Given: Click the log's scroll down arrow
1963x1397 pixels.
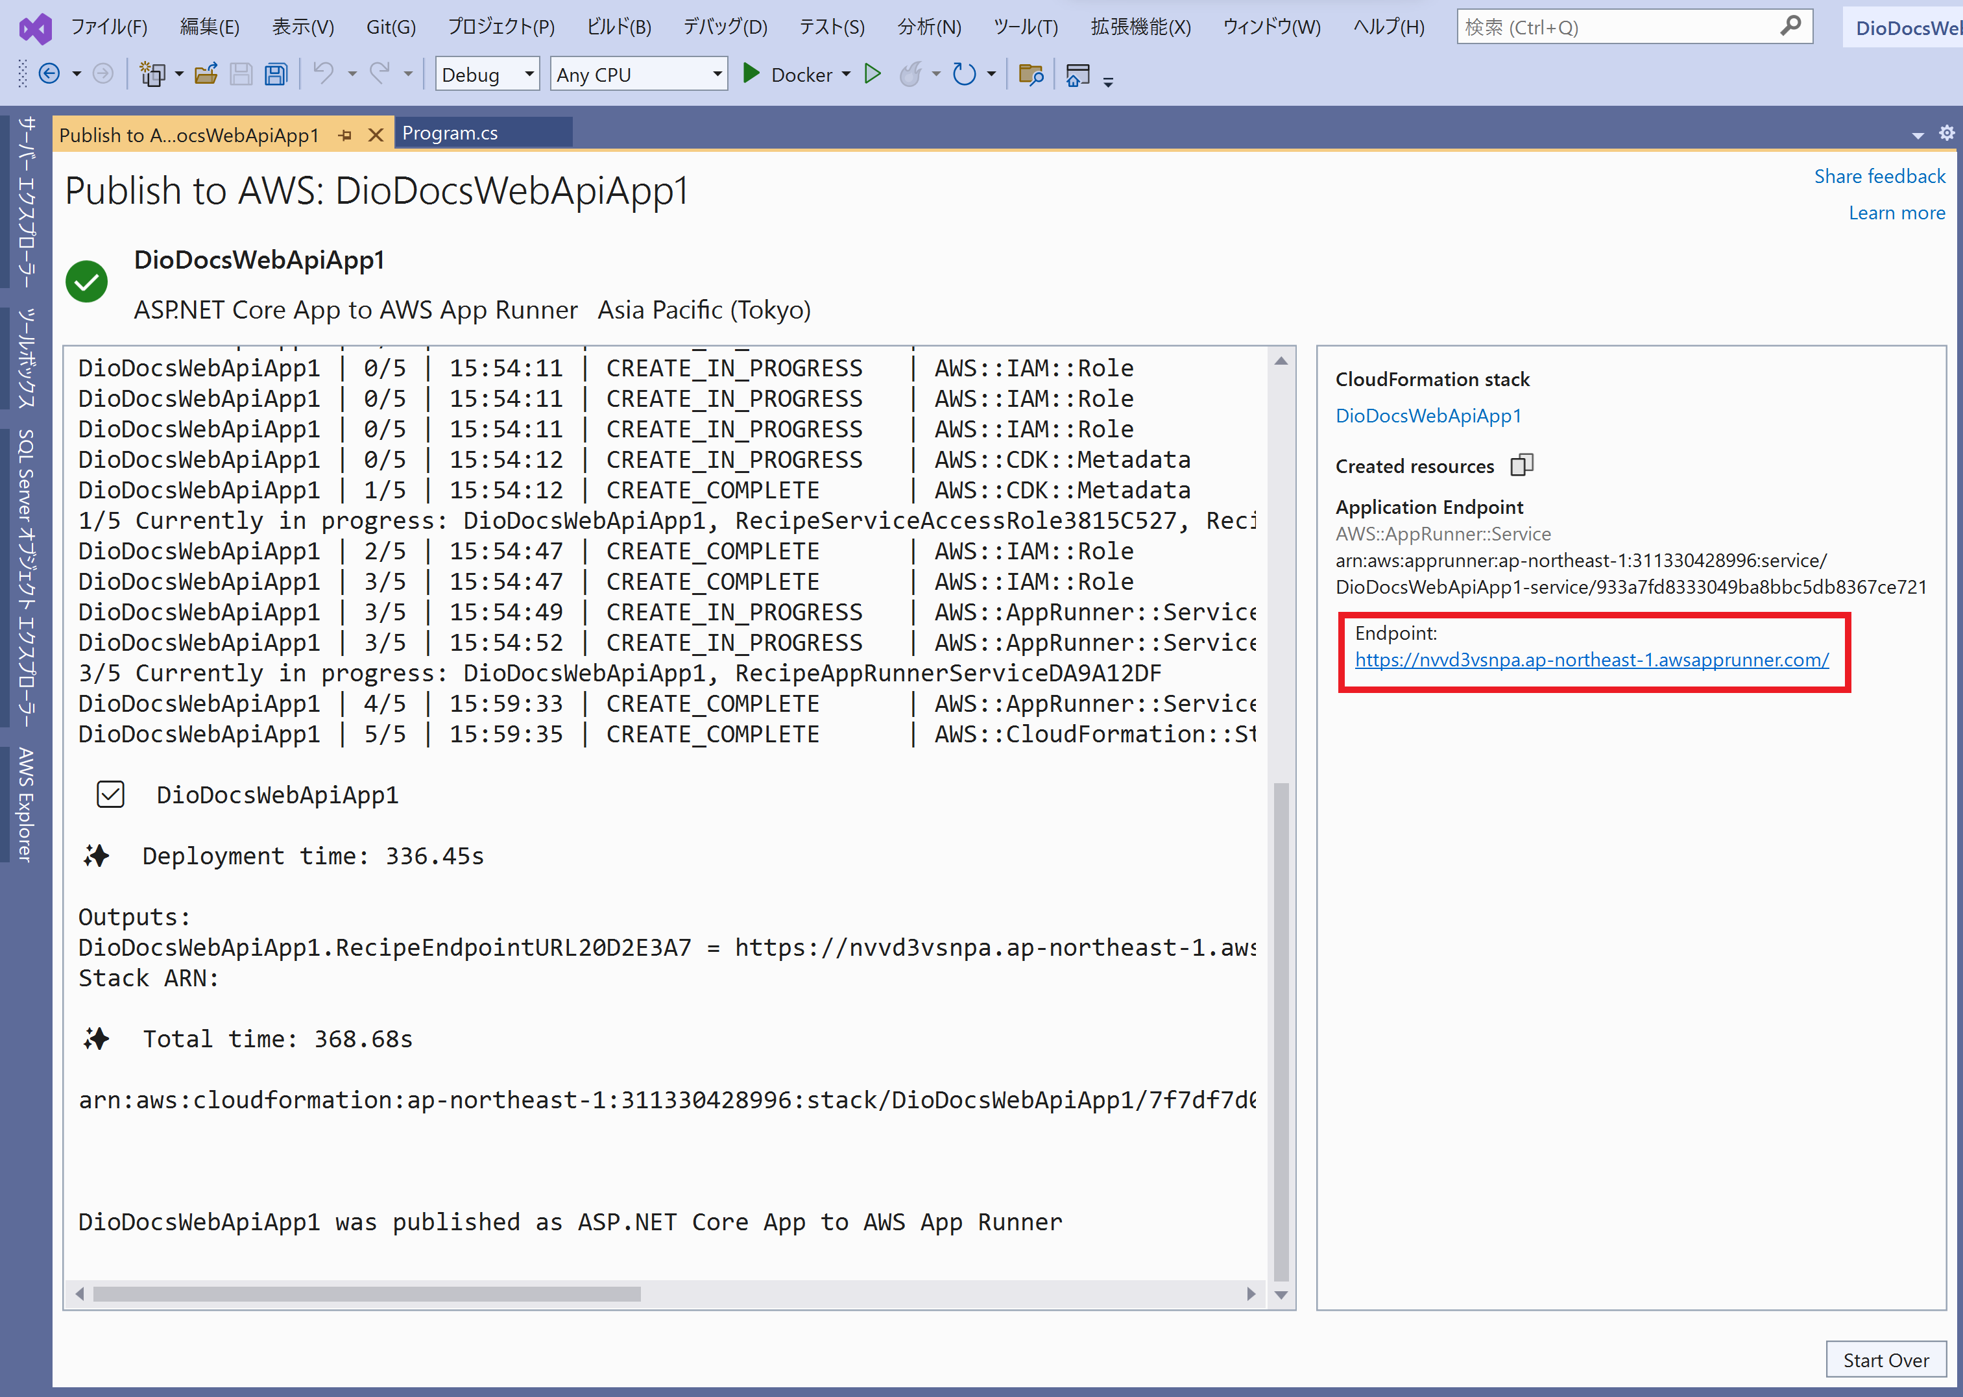Looking at the screenshot, I should click(1281, 1296).
